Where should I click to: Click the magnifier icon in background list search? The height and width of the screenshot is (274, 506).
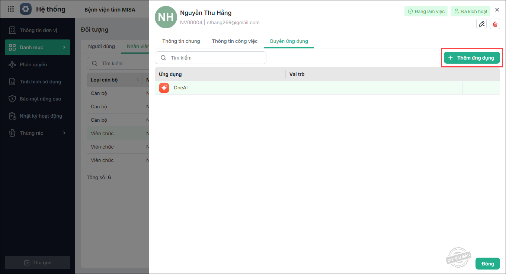pyautogui.click(x=95, y=63)
